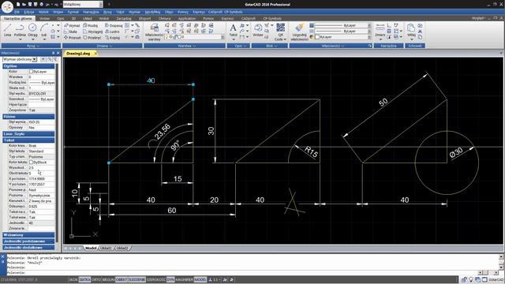Click the Open folder icon in quick access

pyautogui.click(x=24, y=4)
